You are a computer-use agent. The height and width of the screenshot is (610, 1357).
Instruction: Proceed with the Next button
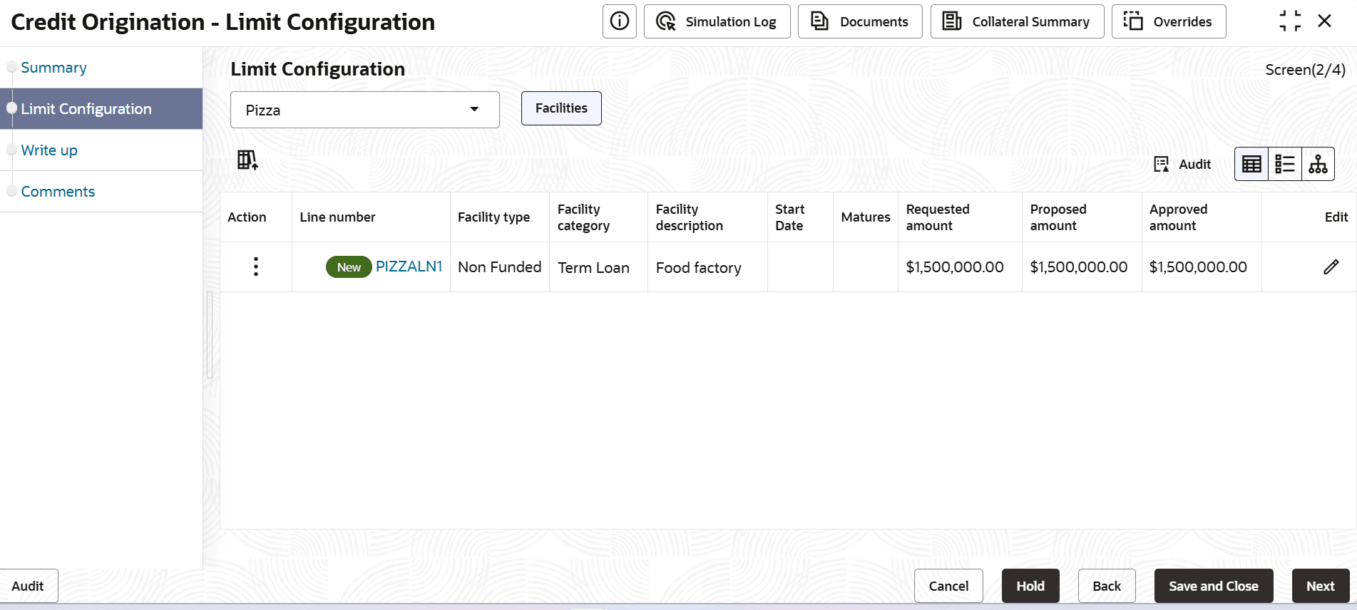pyautogui.click(x=1321, y=586)
